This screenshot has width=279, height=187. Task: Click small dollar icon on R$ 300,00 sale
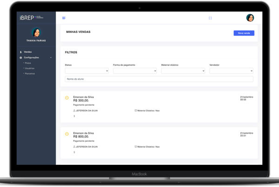pos(74,116)
